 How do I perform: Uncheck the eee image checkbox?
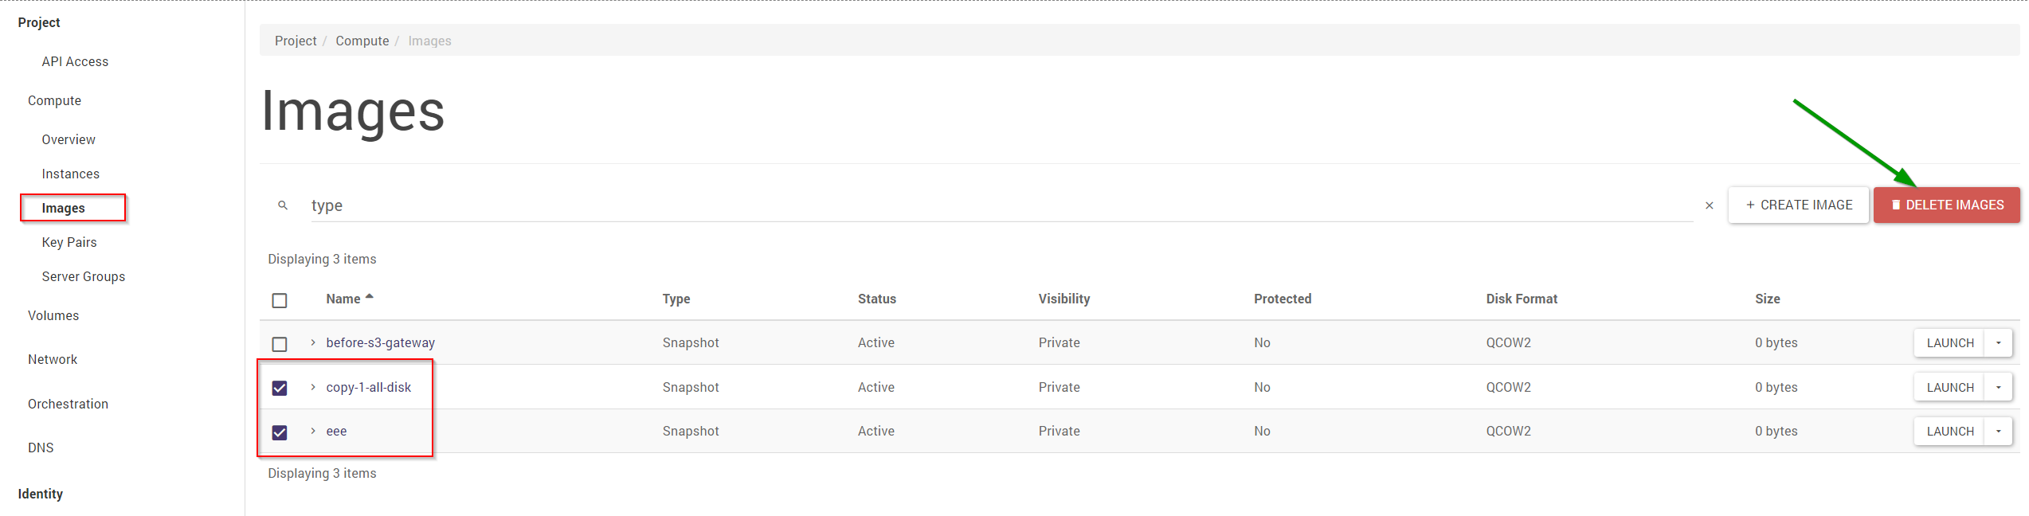coord(280,432)
